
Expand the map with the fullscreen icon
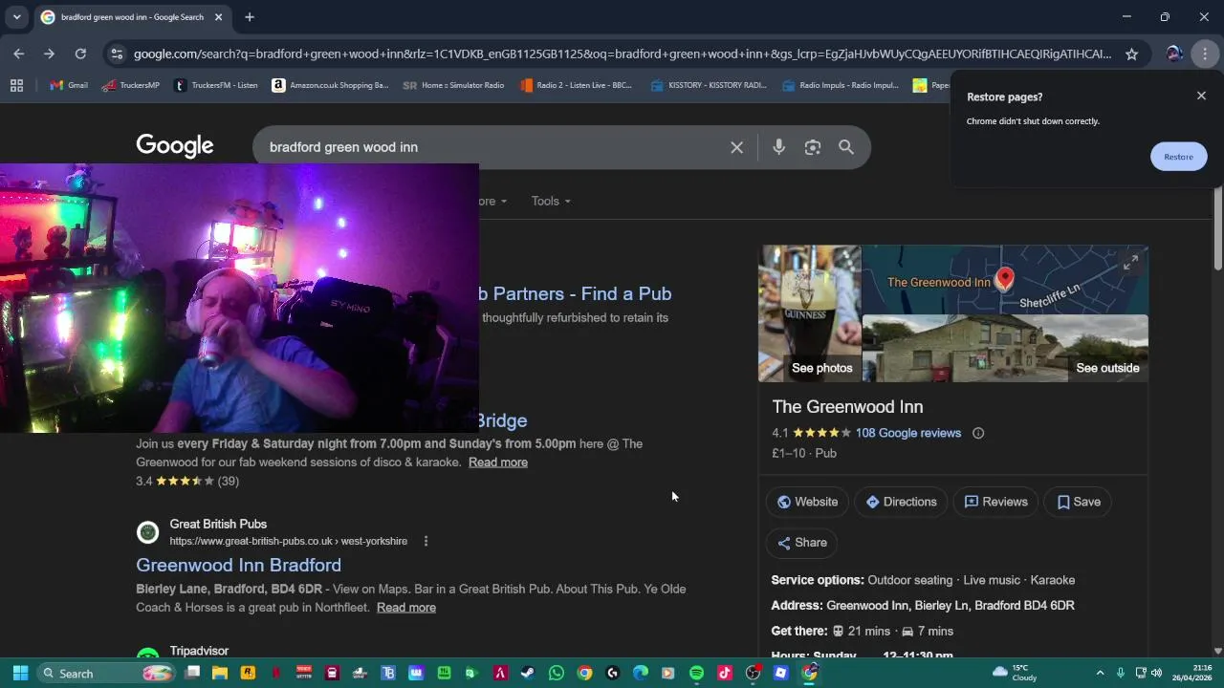[1130, 263]
